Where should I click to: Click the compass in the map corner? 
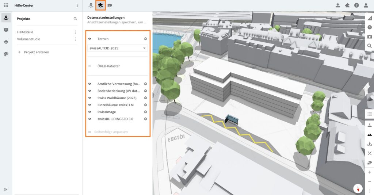tap(358, 189)
